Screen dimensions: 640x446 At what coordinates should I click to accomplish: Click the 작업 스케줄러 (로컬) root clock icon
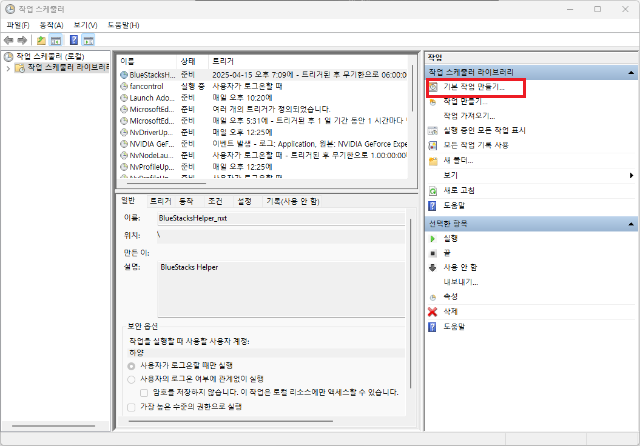tap(8, 56)
